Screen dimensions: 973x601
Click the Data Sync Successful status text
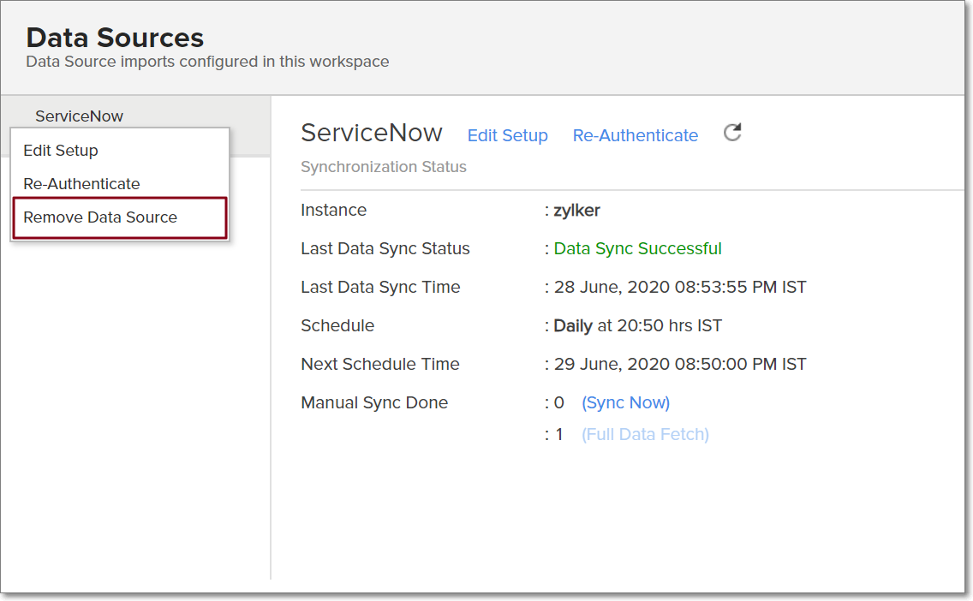pos(637,249)
